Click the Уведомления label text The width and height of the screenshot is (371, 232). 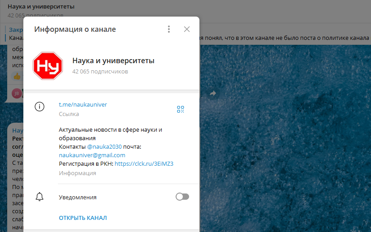(77, 197)
